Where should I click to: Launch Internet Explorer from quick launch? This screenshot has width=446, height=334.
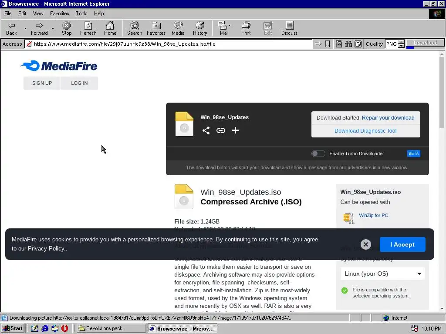pyautogui.click(x=45, y=328)
